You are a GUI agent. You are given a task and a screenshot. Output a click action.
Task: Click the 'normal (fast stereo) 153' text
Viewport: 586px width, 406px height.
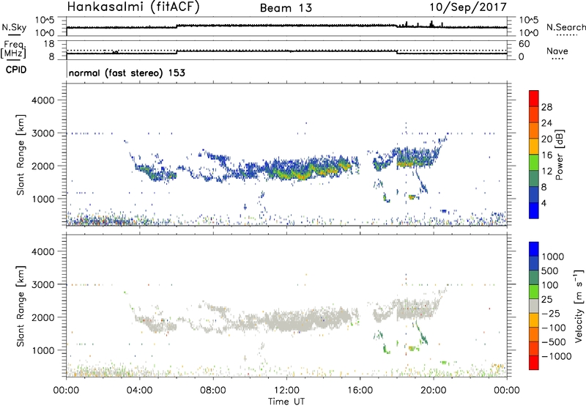pos(127,73)
